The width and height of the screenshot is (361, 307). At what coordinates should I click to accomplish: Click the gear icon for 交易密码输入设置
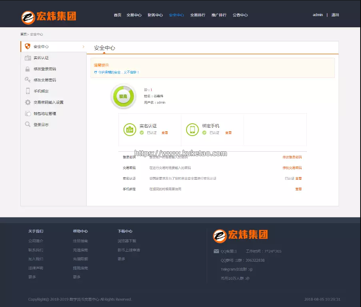[28, 102]
